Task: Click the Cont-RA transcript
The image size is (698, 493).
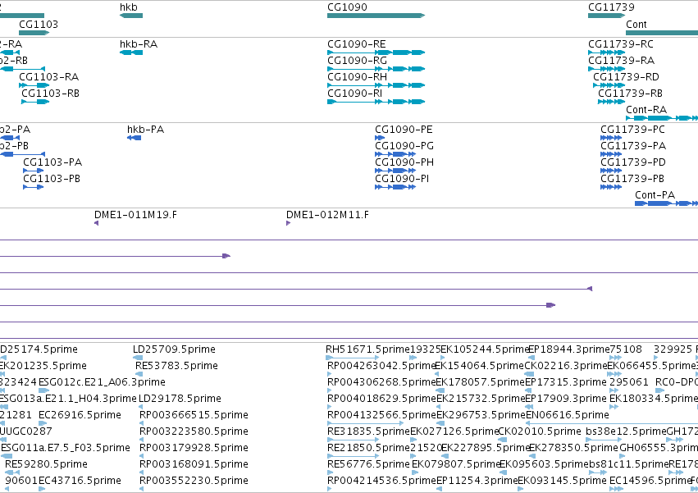Action: pyautogui.click(x=662, y=118)
